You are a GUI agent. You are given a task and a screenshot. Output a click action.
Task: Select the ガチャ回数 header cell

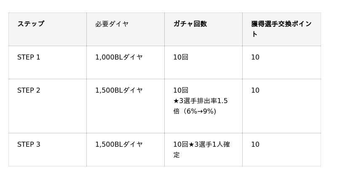point(190,24)
